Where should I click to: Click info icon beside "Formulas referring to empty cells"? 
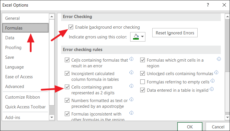[213, 81]
